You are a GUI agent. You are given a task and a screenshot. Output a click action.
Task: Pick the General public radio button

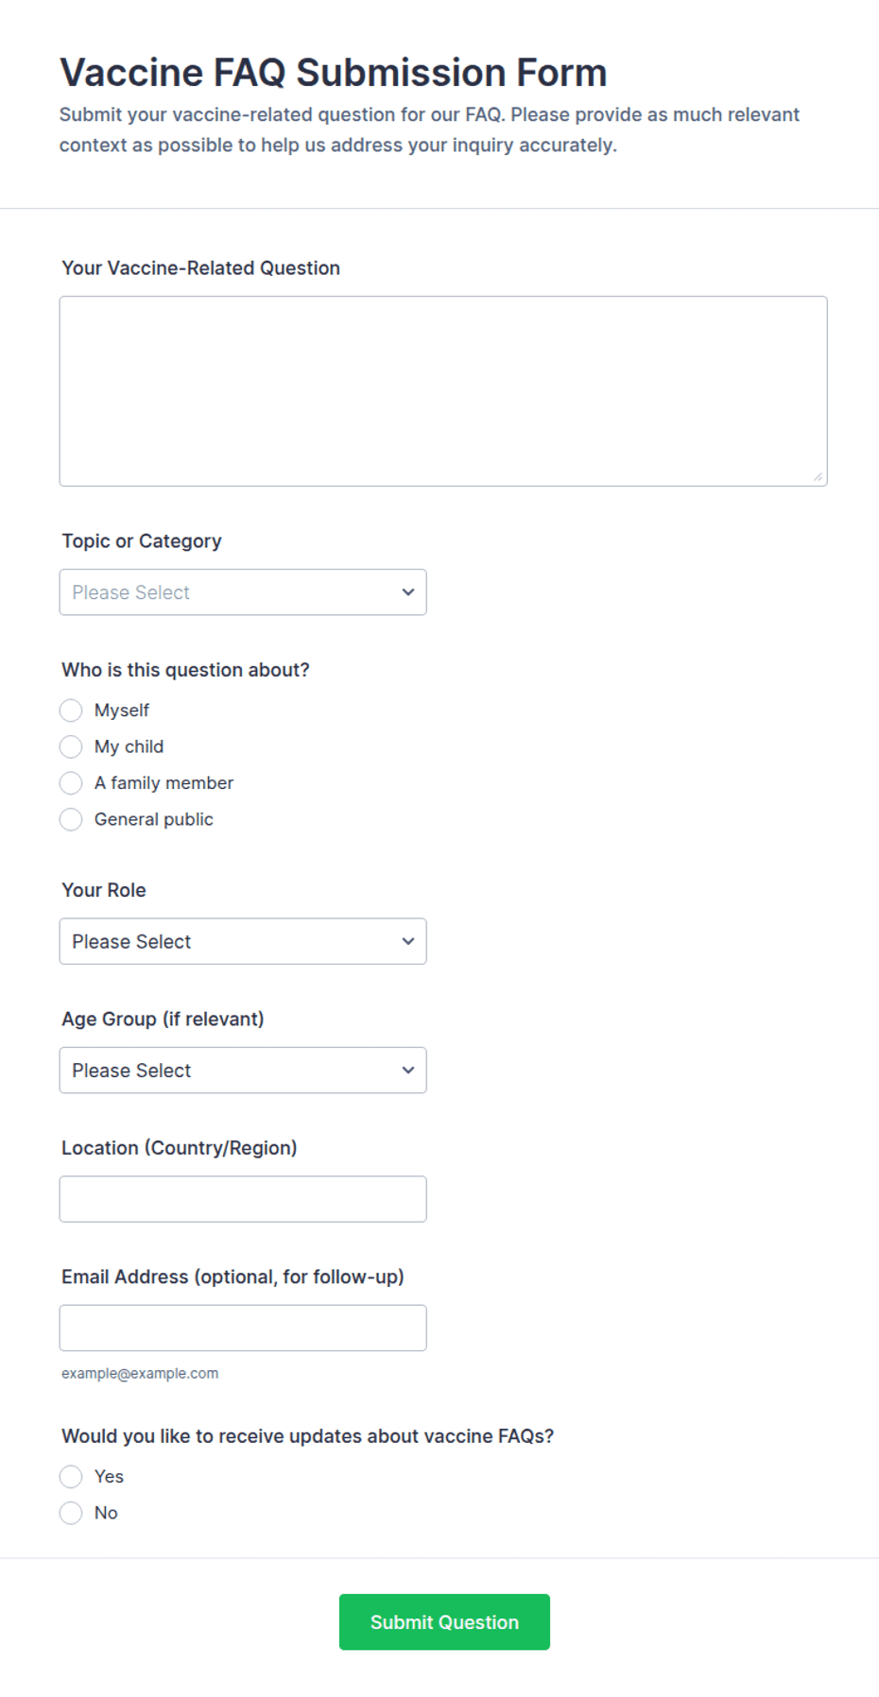[71, 819]
